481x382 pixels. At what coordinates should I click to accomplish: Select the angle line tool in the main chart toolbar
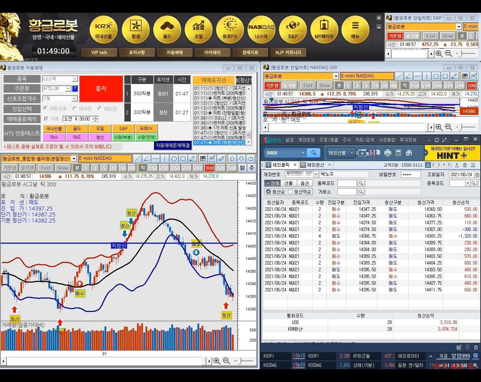[146, 158]
